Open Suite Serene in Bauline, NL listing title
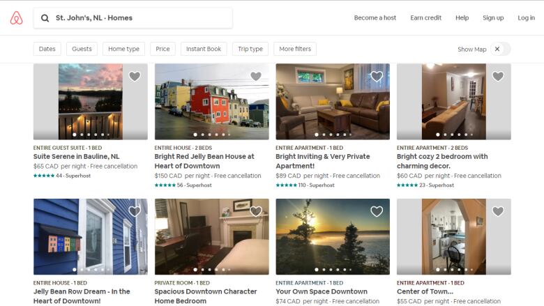The image size is (544, 306). (76, 156)
